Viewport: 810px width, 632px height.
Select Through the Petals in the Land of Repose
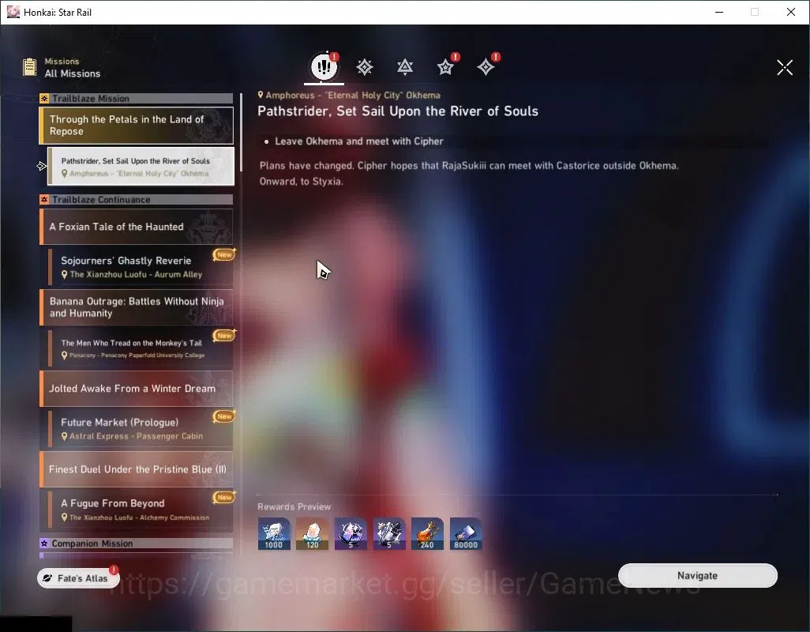pyautogui.click(x=137, y=125)
